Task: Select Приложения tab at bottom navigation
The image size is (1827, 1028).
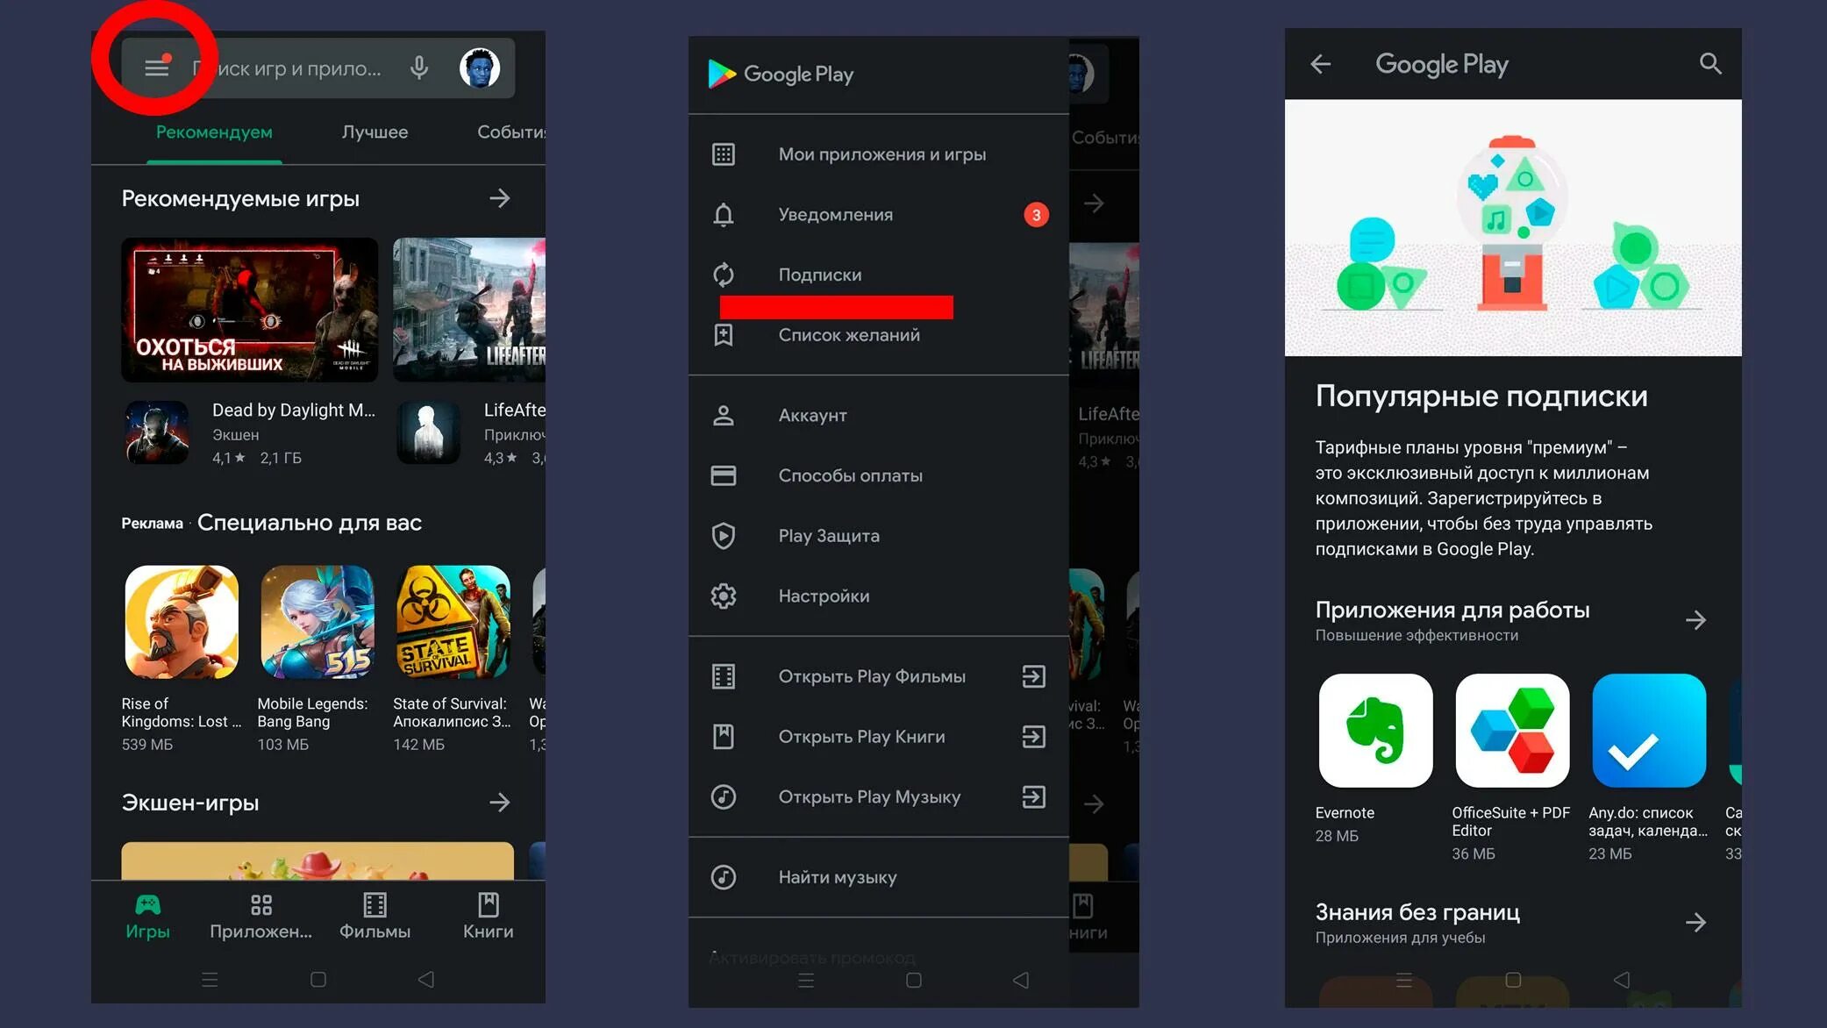Action: tap(261, 915)
